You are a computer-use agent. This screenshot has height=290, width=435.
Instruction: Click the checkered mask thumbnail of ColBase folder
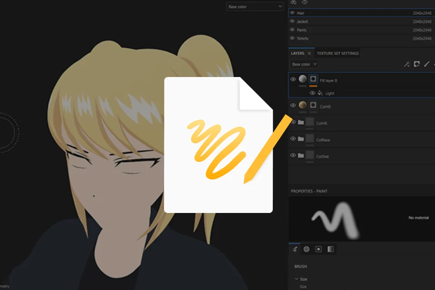[x=309, y=139]
